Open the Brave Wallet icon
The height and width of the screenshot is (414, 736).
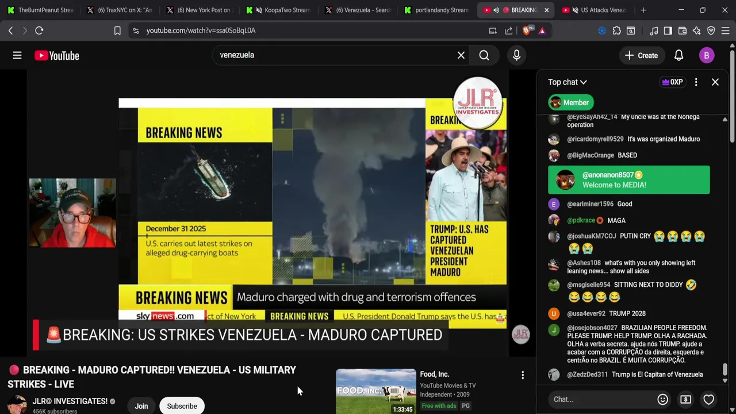point(683,30)
